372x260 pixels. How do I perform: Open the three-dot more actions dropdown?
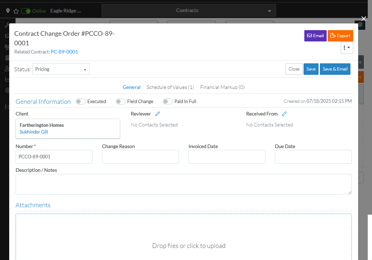pyautogui.click(x=347, y=47)
